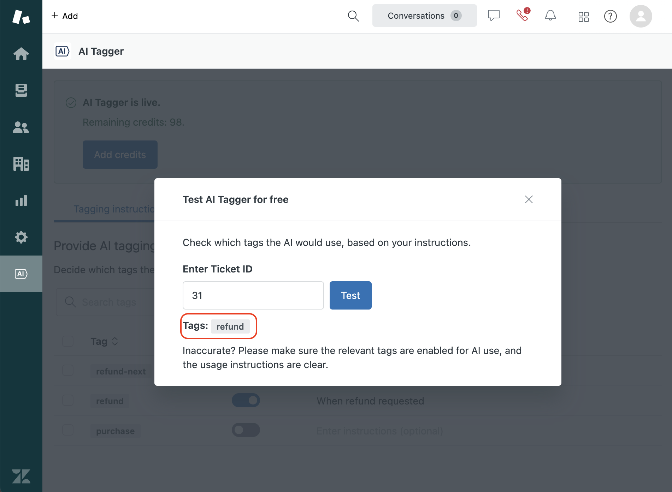Open Organizations building icon in sidebar
672x492 pixels.
coord(21,164)
